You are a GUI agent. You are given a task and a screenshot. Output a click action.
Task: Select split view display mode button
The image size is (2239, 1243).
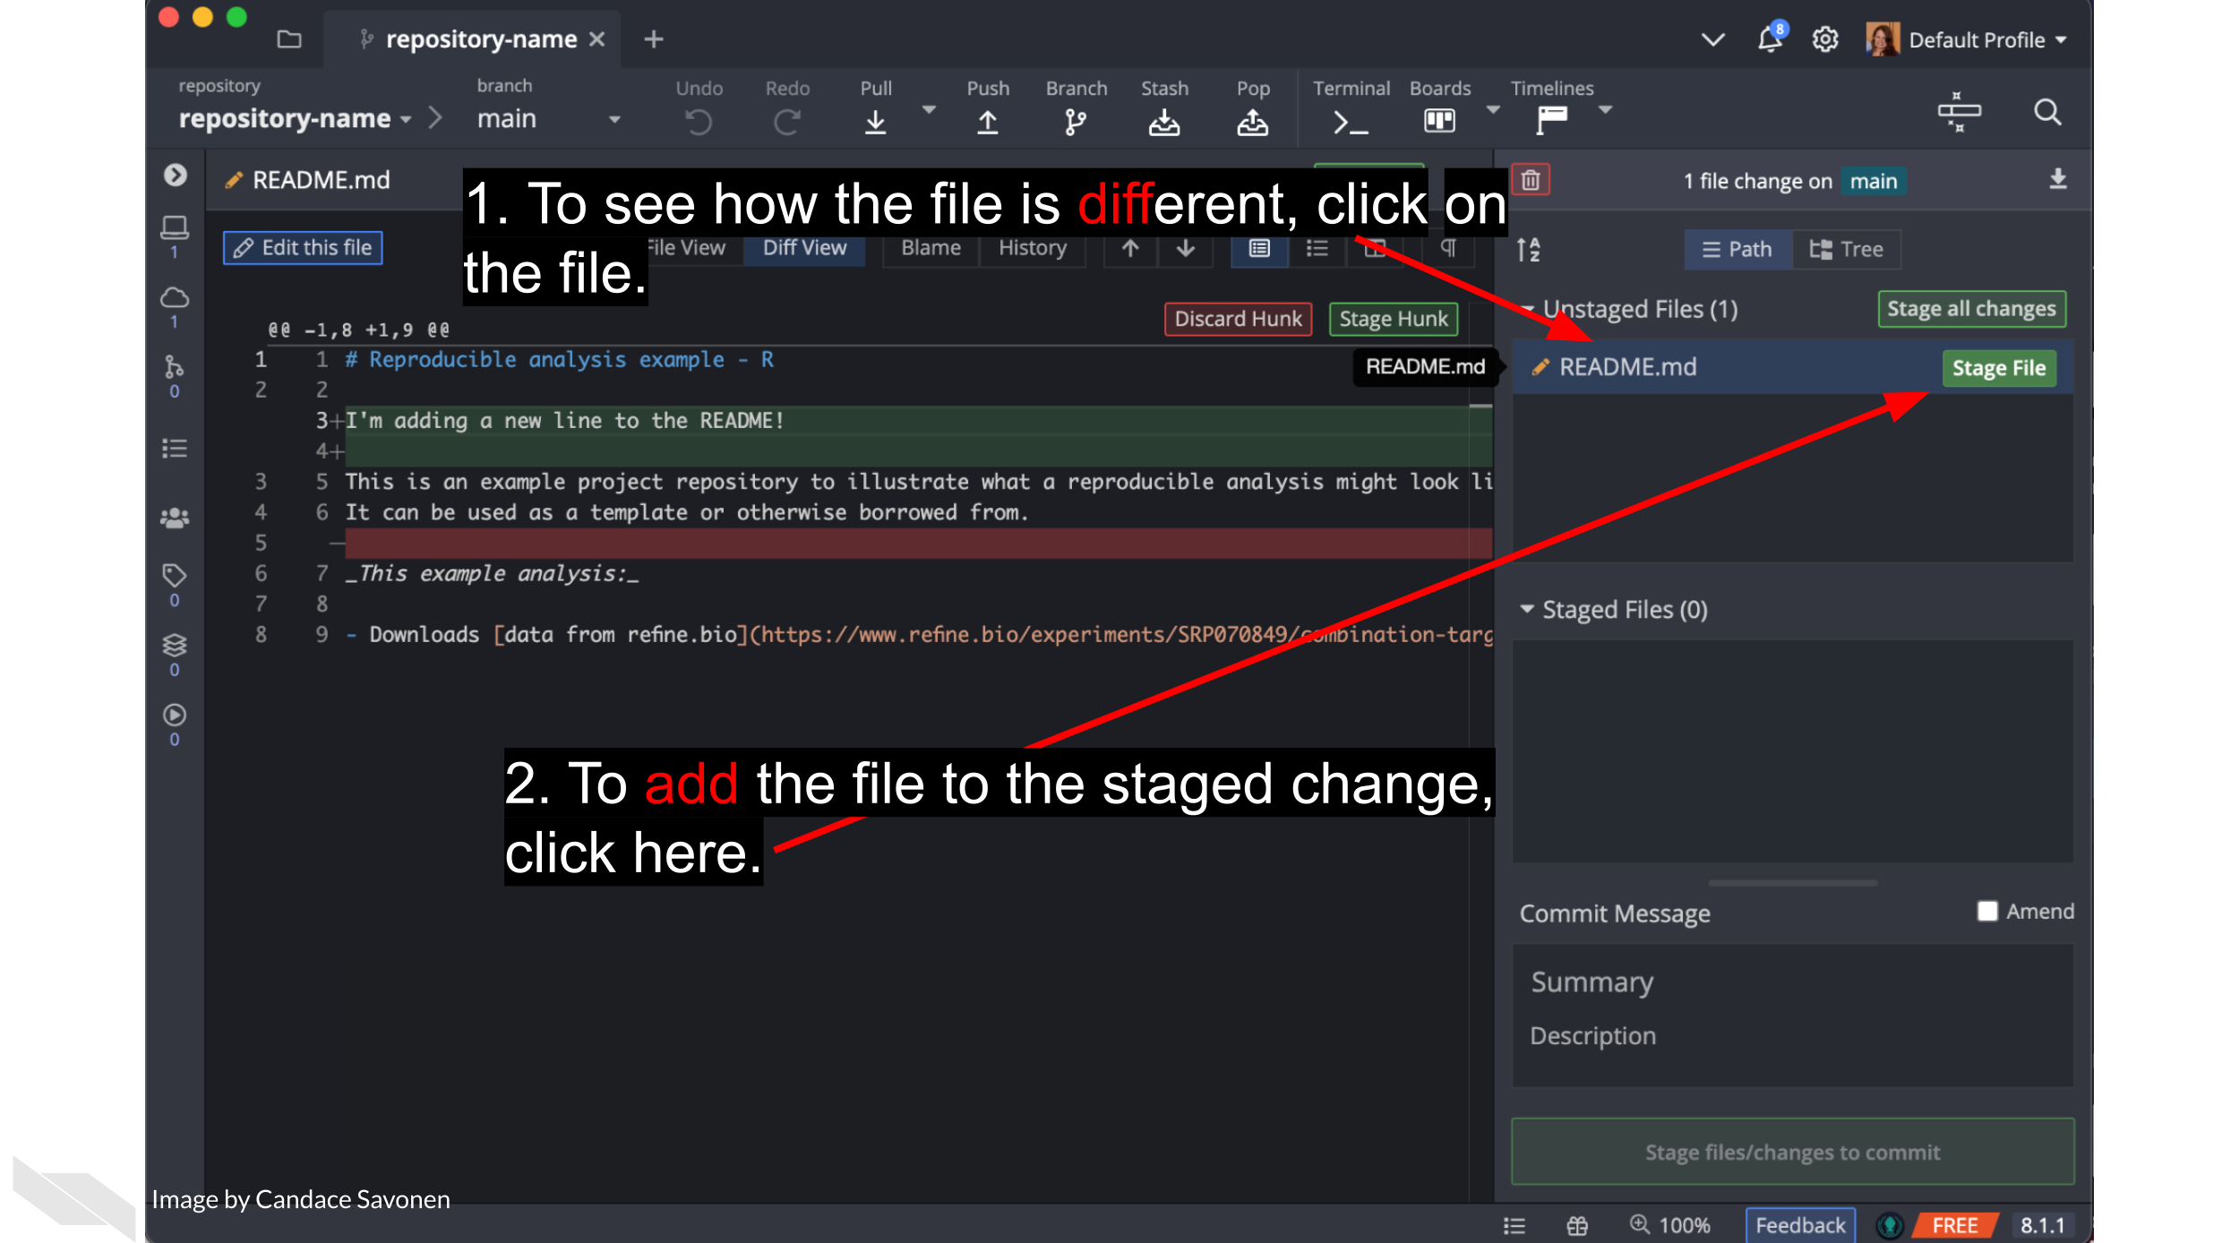[x=1375, y=248]
